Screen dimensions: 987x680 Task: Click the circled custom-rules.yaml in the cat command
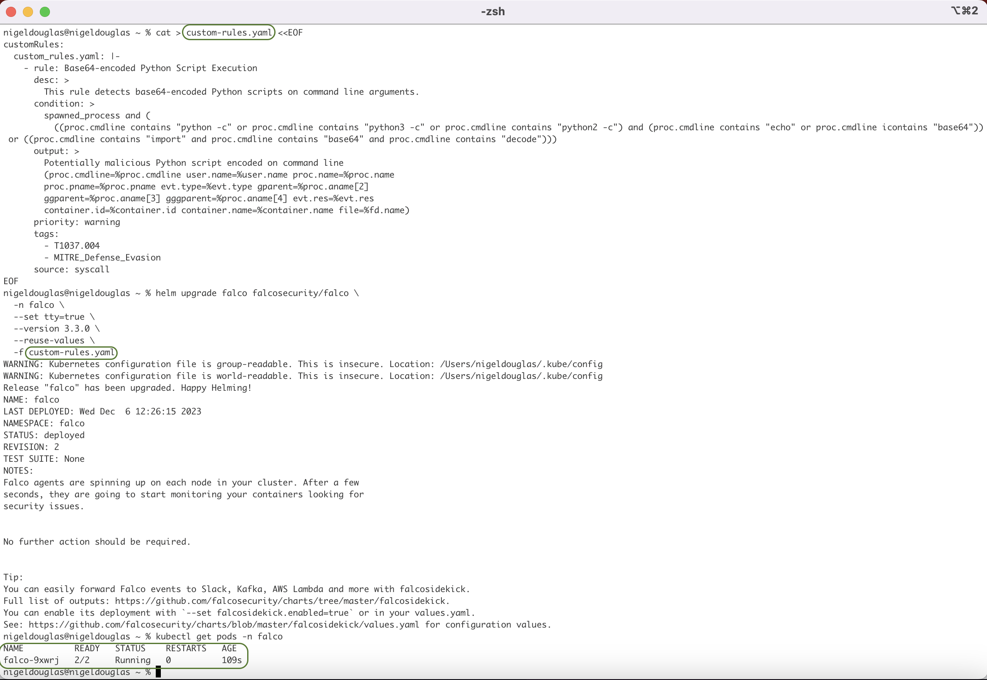229,33
